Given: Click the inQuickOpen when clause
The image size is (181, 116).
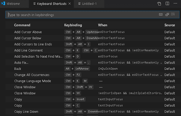Looking at the screenshot, I should (x=108, y=69).
